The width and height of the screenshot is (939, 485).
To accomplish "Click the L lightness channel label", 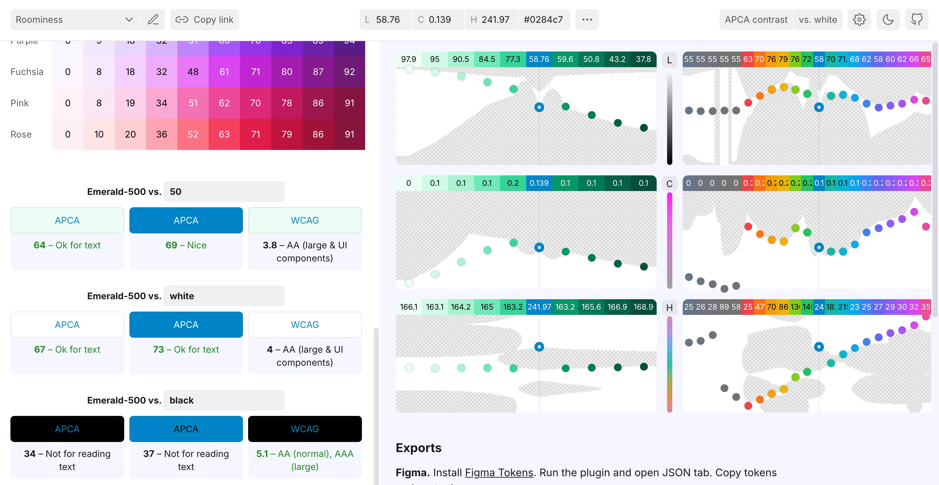I will pos(669,60).
